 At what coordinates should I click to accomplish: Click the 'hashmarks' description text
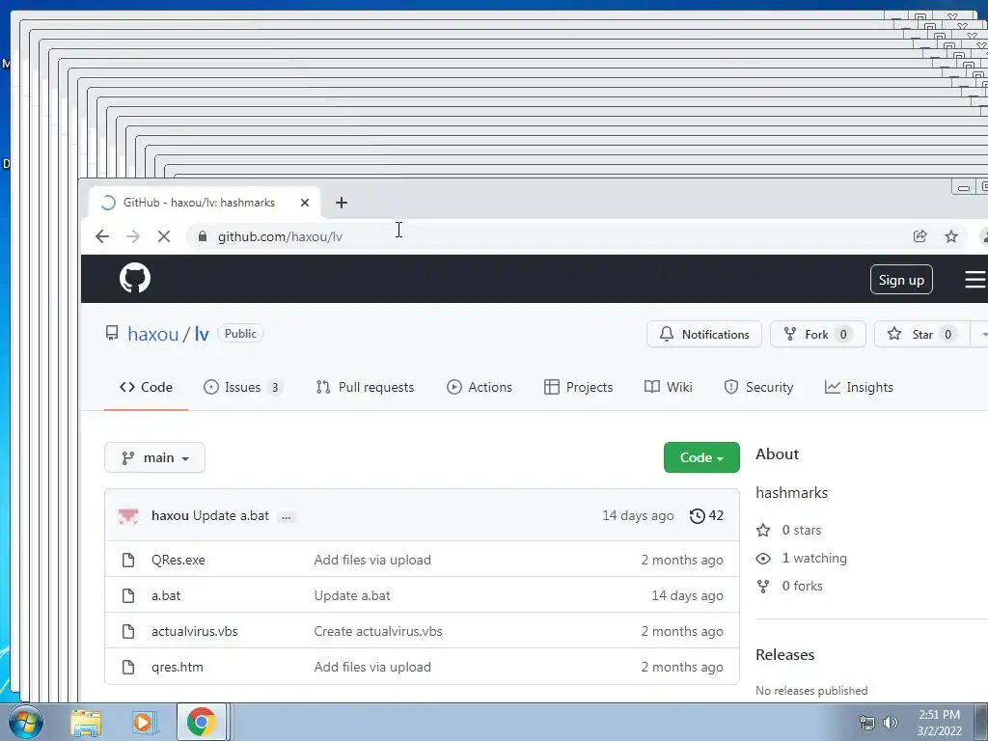click(x=791, y=493)
